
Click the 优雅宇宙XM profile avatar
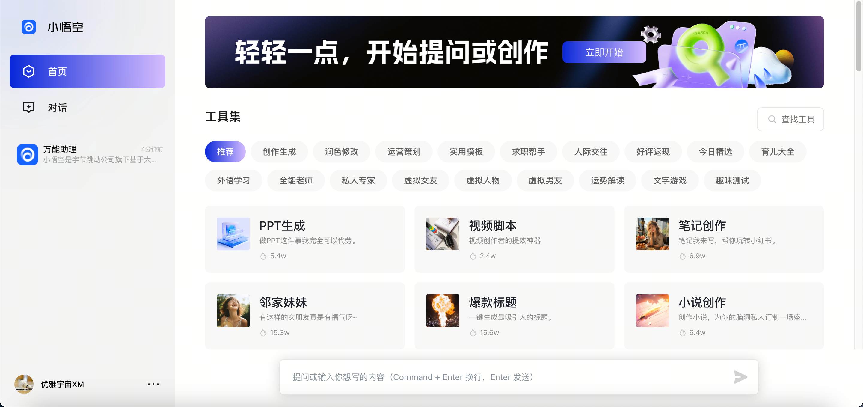[24, 384]
